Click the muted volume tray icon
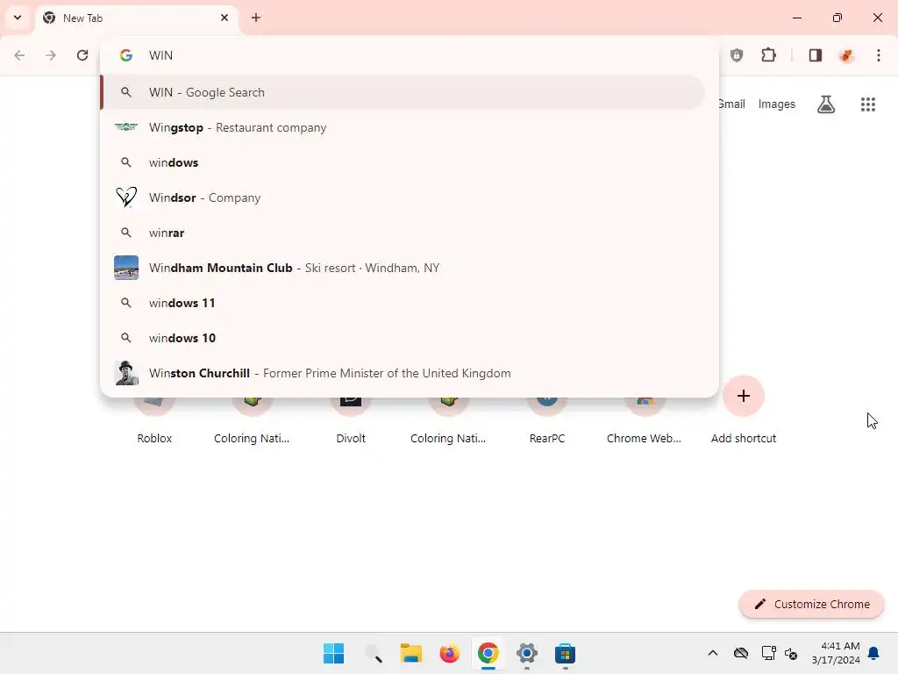This screenshot has width=898, height=674. (x=792, y=653)
